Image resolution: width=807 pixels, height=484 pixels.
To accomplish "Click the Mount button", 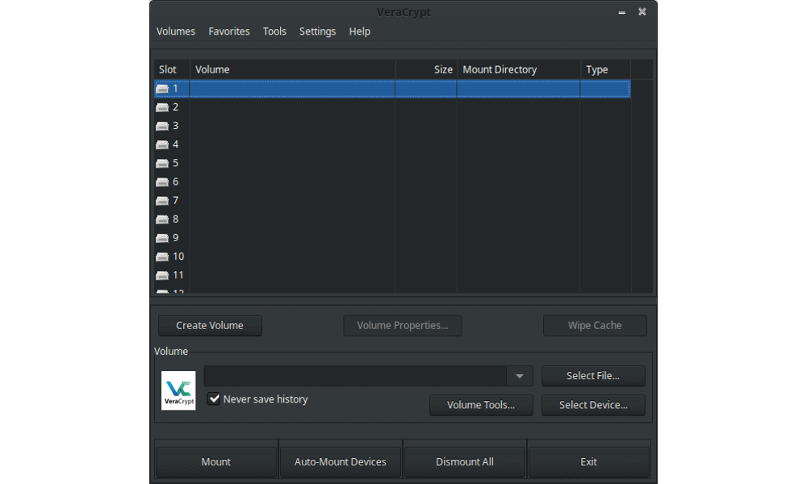I will 216,462.
